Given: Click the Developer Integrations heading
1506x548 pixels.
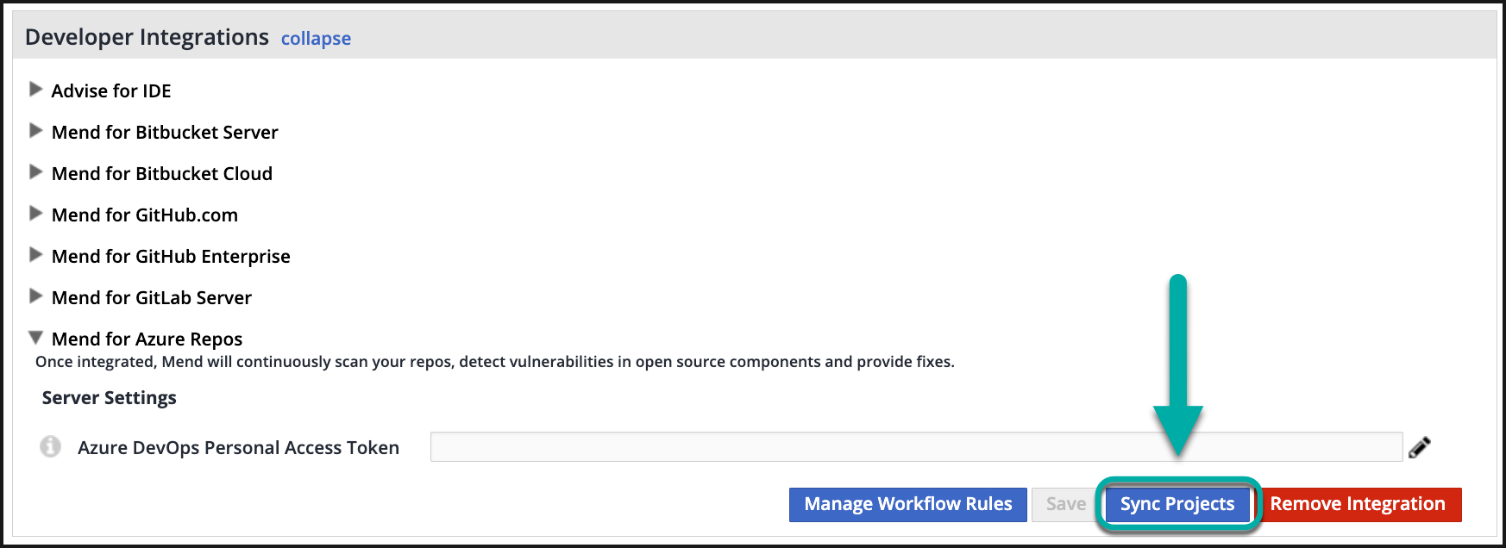Looking at the screenshot, I should tap(147, 37).
